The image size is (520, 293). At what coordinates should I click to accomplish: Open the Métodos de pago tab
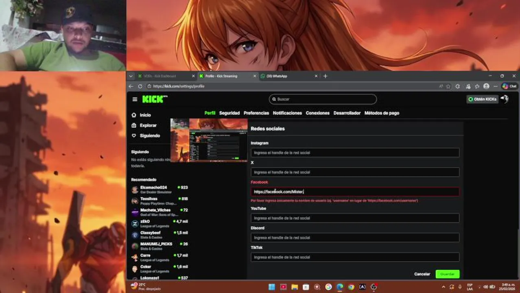[x=382, y=113]
